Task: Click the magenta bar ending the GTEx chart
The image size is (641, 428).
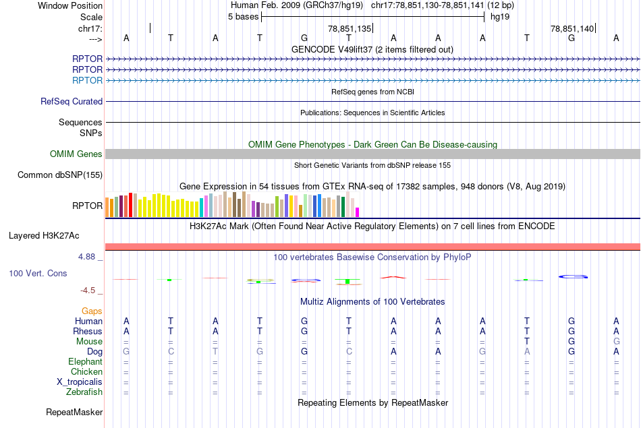Action: (357, 212)
